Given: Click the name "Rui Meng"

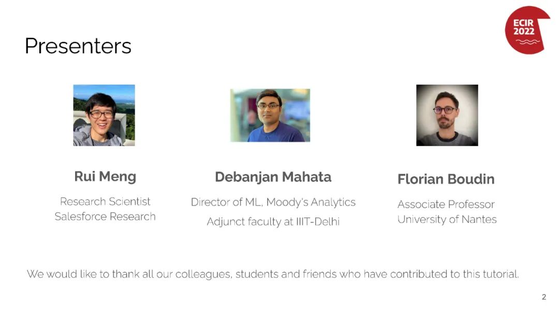Looking at the screenshot, I should click(105, 176).
